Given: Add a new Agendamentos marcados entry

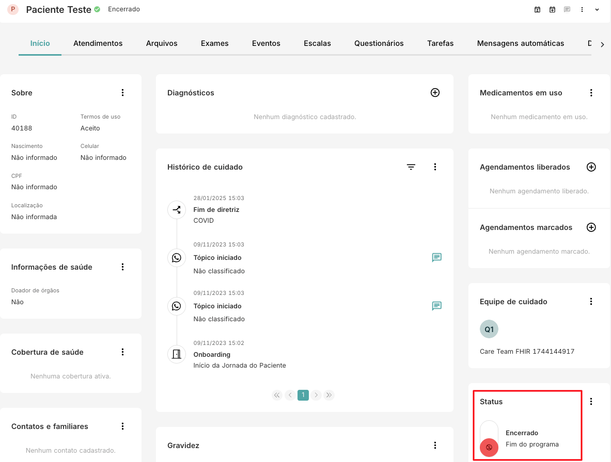Looking at the screenshot, I should [591, 227].
